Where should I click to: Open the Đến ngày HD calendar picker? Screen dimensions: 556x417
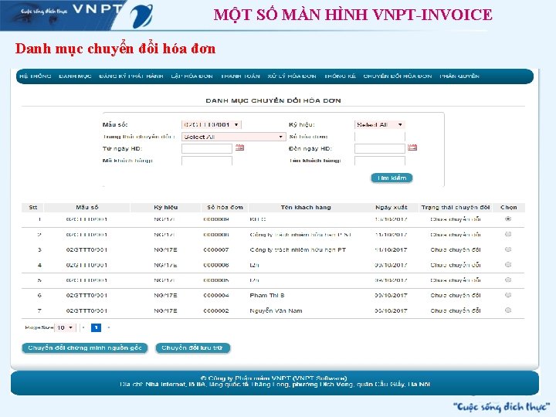coord(412,147)
